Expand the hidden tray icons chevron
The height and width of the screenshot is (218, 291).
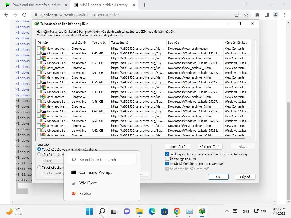pos(227,211)
